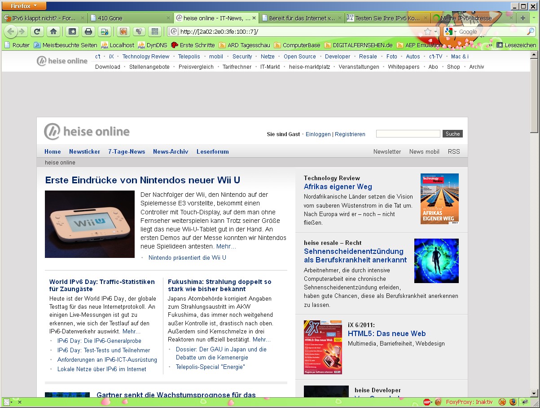Open the 'Technology Review' top navigation link
The width and height of the screenshot is (540, 408).
(x=146, y=57)
